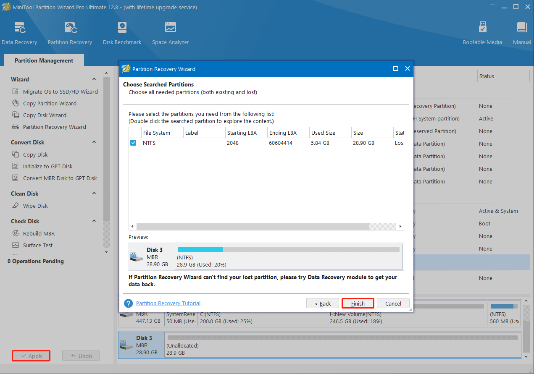Click the partition list scroll-left arrow
Viewport: 534px width, 374px height.
[132, 227]
